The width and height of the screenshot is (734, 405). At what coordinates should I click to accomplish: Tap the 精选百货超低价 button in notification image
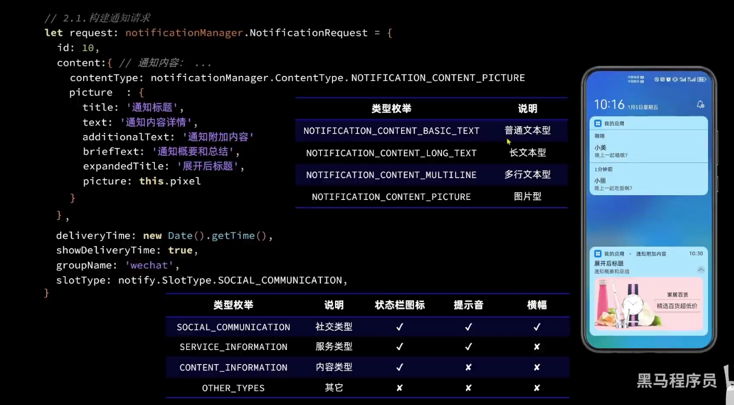point(677,306)
